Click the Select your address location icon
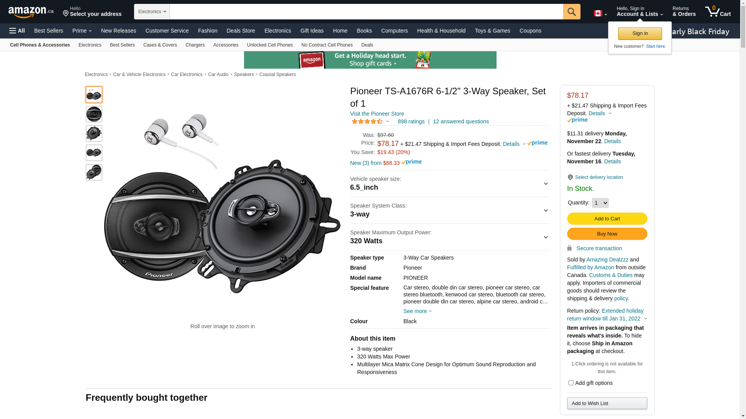 click(x=66, y=14)
